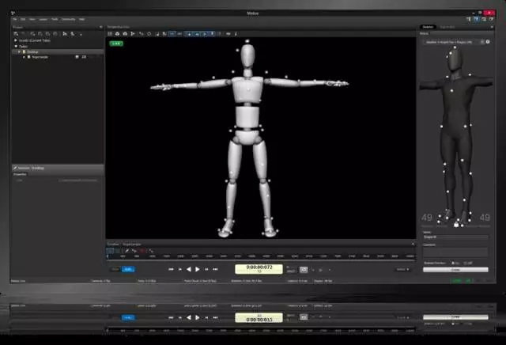Play the take in reverse
The image size is (506, 345).
[189, 269]
